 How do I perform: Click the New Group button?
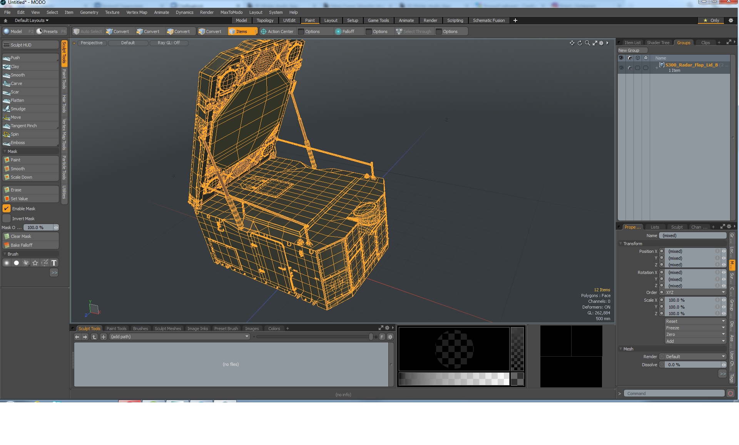point(632,50)
